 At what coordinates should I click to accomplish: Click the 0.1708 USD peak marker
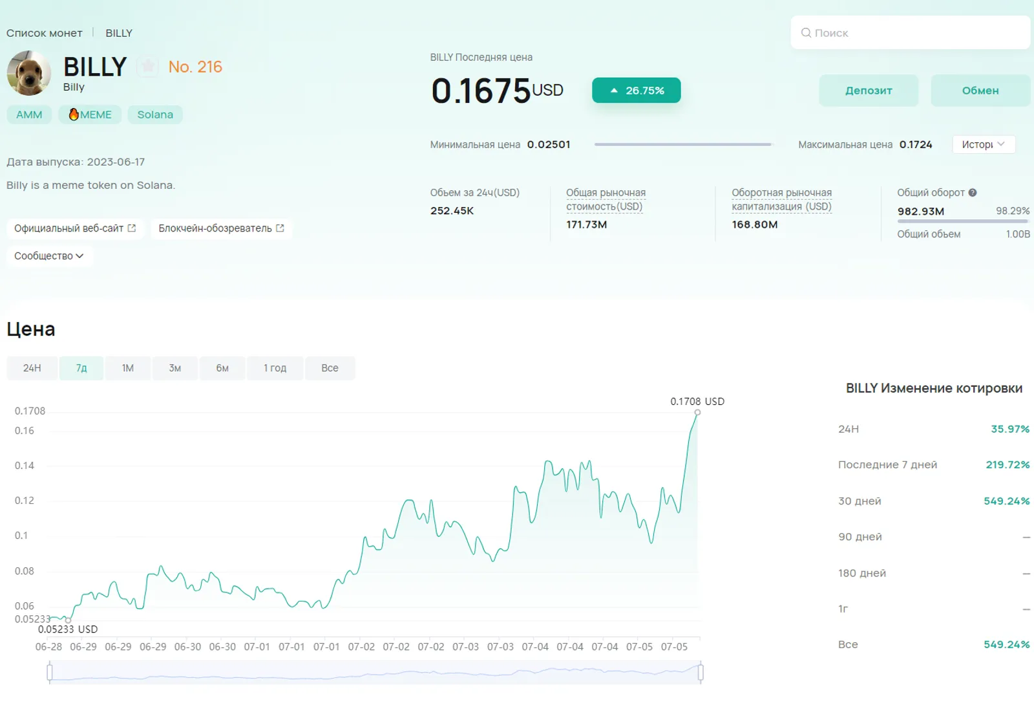click(697, 412)
